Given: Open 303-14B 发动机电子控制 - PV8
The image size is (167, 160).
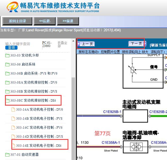Looking at the screenshot, I should coord(39,118).
